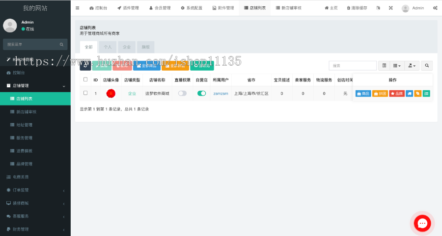Click the large Admin profile picture in sidebar
The width and height of the screenshot is (442, 236).
(x=10, y=26)
